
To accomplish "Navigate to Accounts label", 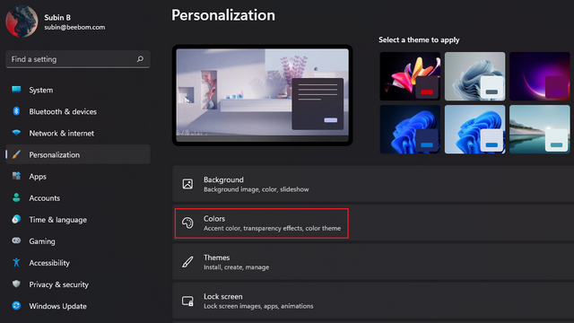I will [45, 197].
